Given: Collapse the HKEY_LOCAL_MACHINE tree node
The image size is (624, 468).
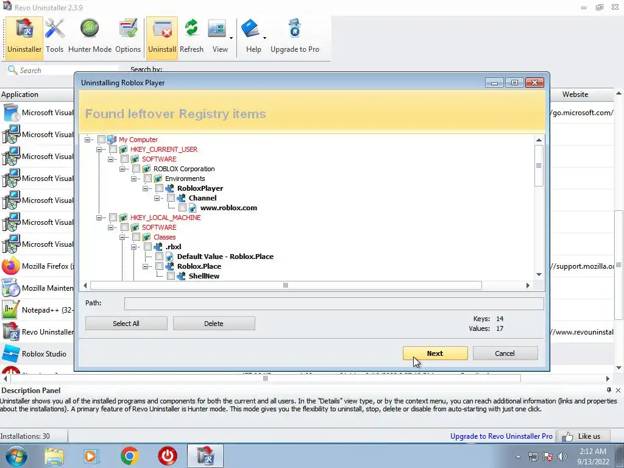Looking at the screenshot, I should pyautogui.click(x=99, y=218).
